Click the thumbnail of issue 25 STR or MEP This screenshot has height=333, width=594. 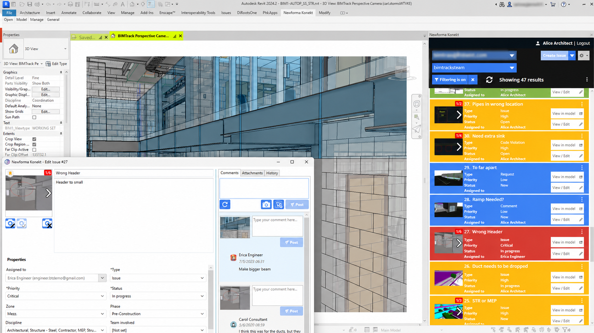(448, 311)
